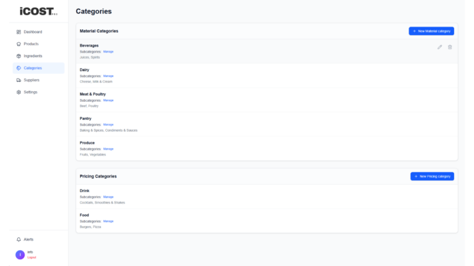Click the 'Fruits, Vegetables' subcategory text
This screenshot has height=266, width=474.
93,155
